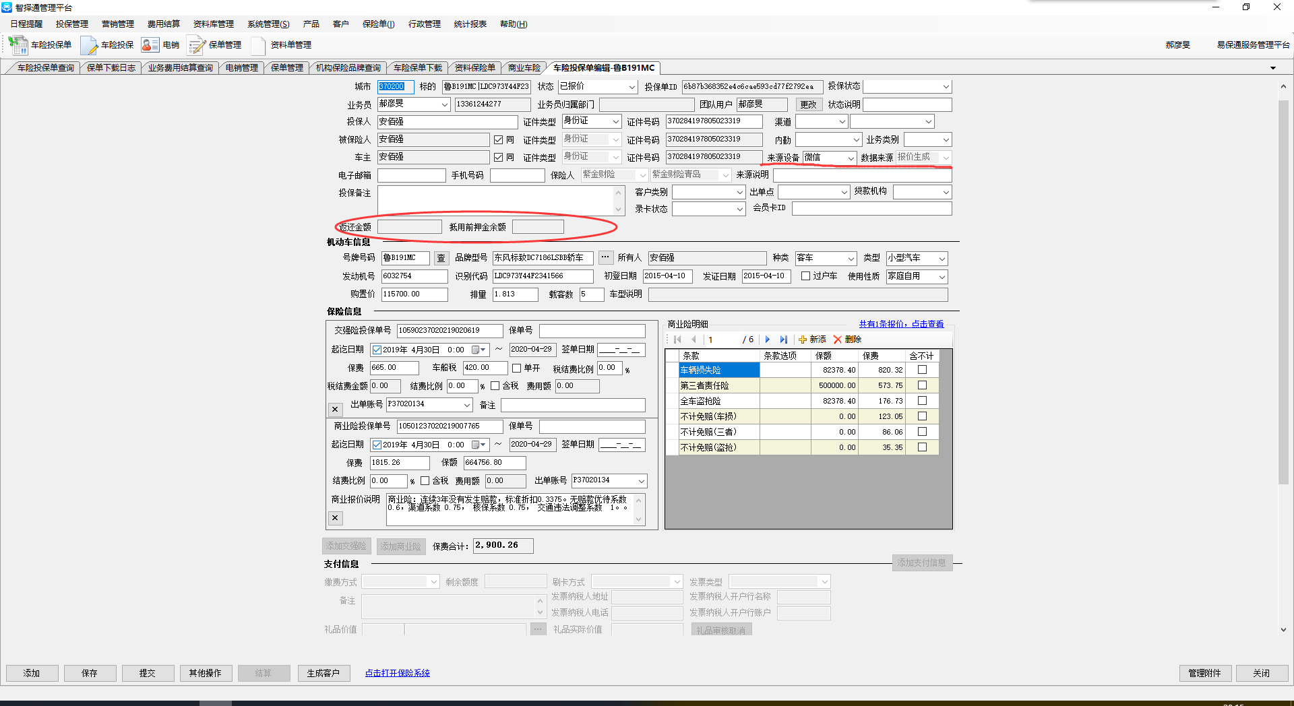
Task: Expand the 来源设备 dropdown showing 微信
Action: 851,158
